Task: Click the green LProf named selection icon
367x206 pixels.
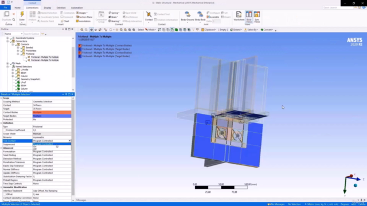Action: click(x=18, y=82)
